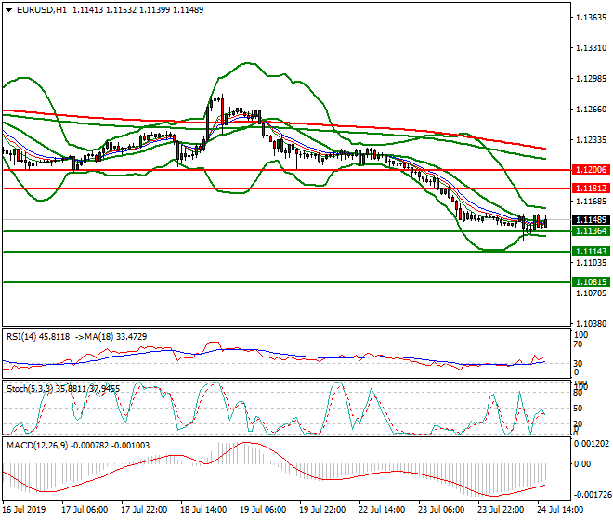Click the 22 Jul 14:00 time axis label
The height and width of the screenshot is (520, 613).
(x=382, y=510)
